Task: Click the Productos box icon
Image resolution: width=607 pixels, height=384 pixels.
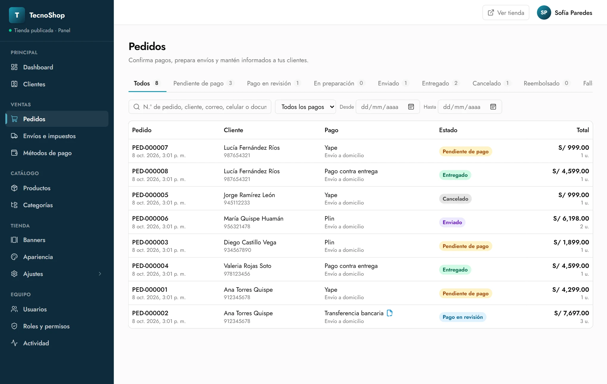Action: [14, 188]
